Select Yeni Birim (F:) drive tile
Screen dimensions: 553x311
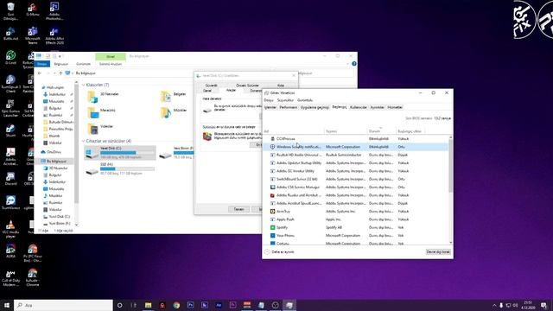coord(176,153)
